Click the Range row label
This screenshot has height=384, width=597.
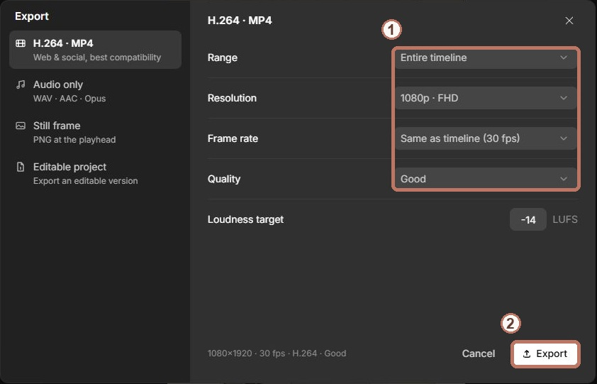(x=223, y=57)
